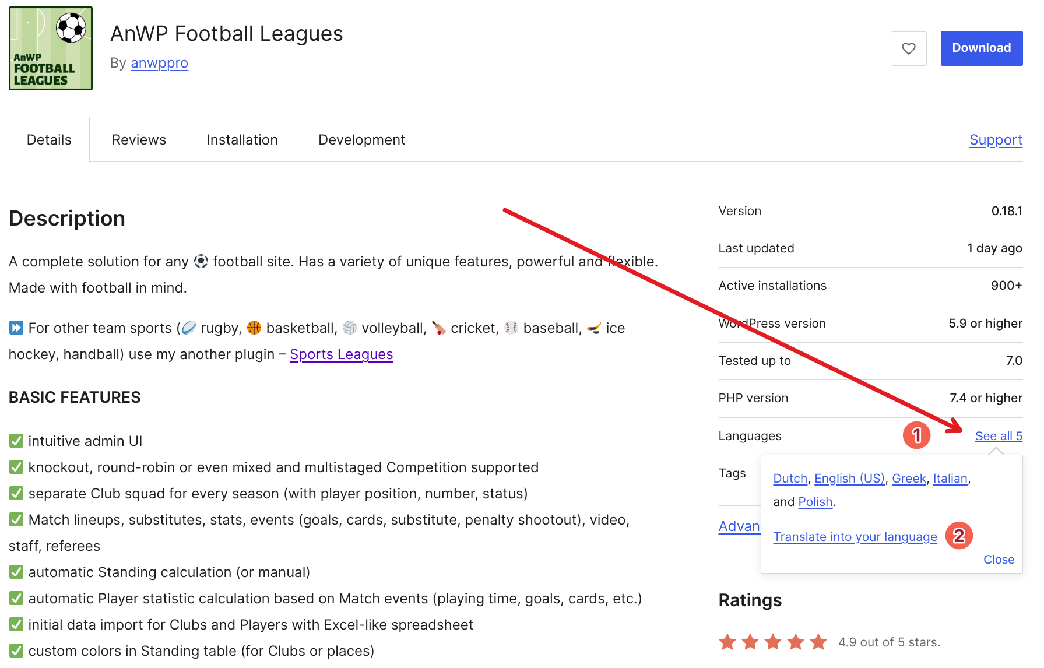Click green checkmark beside automatic Player statistic
Viewport: 1044px width, 668px height.
point(16,598)
